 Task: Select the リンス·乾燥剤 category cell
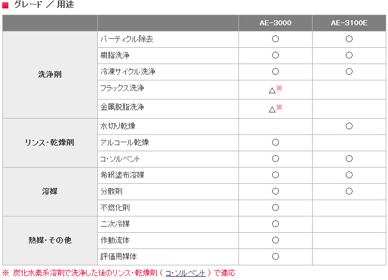coord(50,142)
